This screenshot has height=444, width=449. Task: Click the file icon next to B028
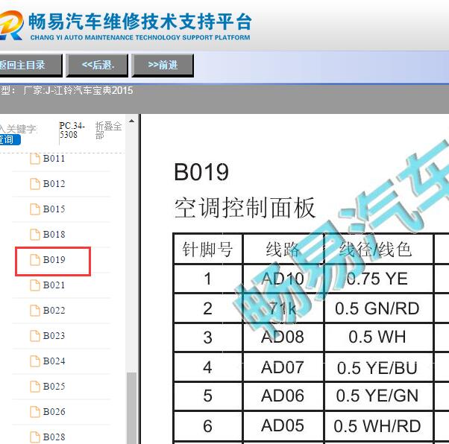[35, 437]
